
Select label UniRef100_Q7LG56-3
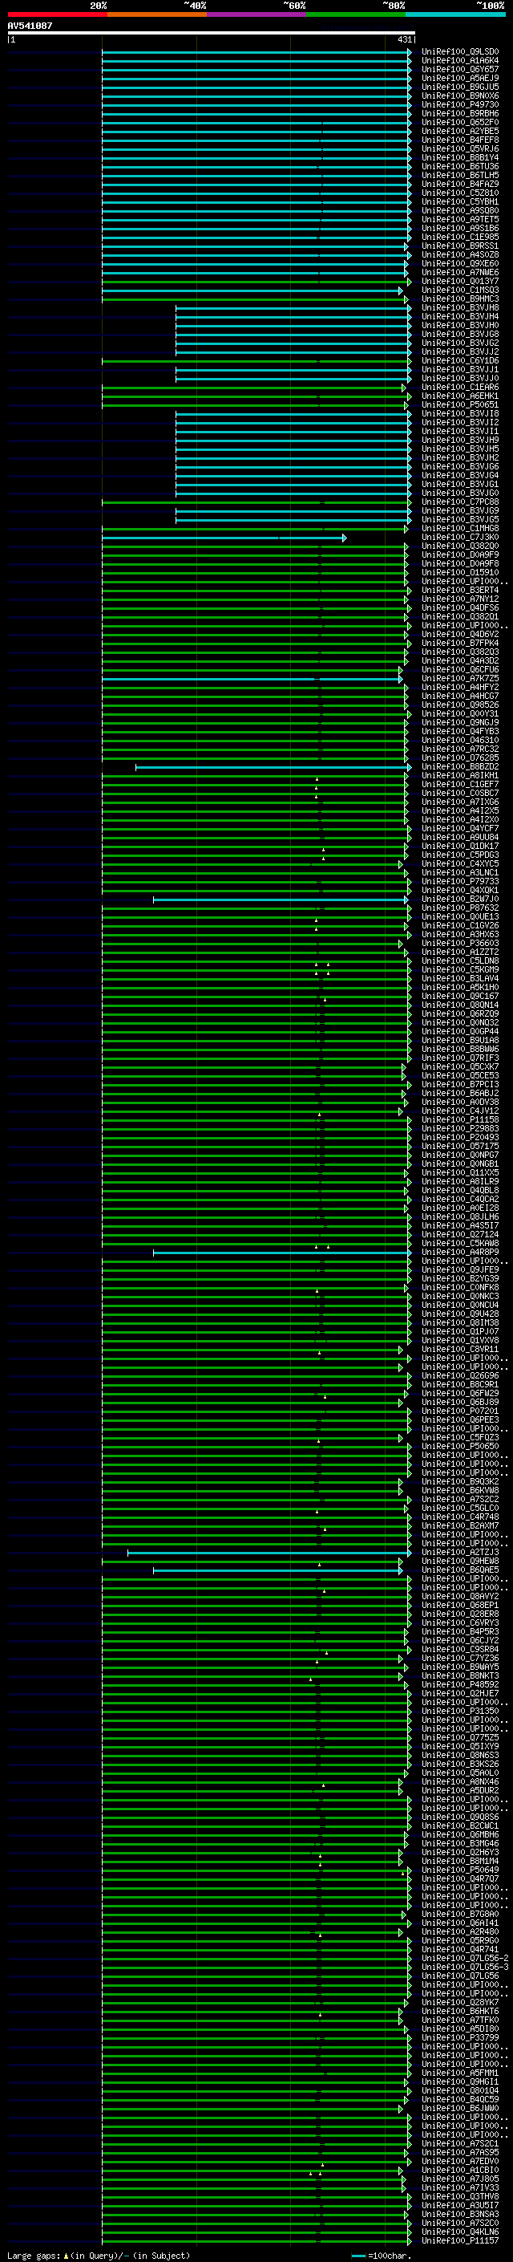(x=464, y=1967)
